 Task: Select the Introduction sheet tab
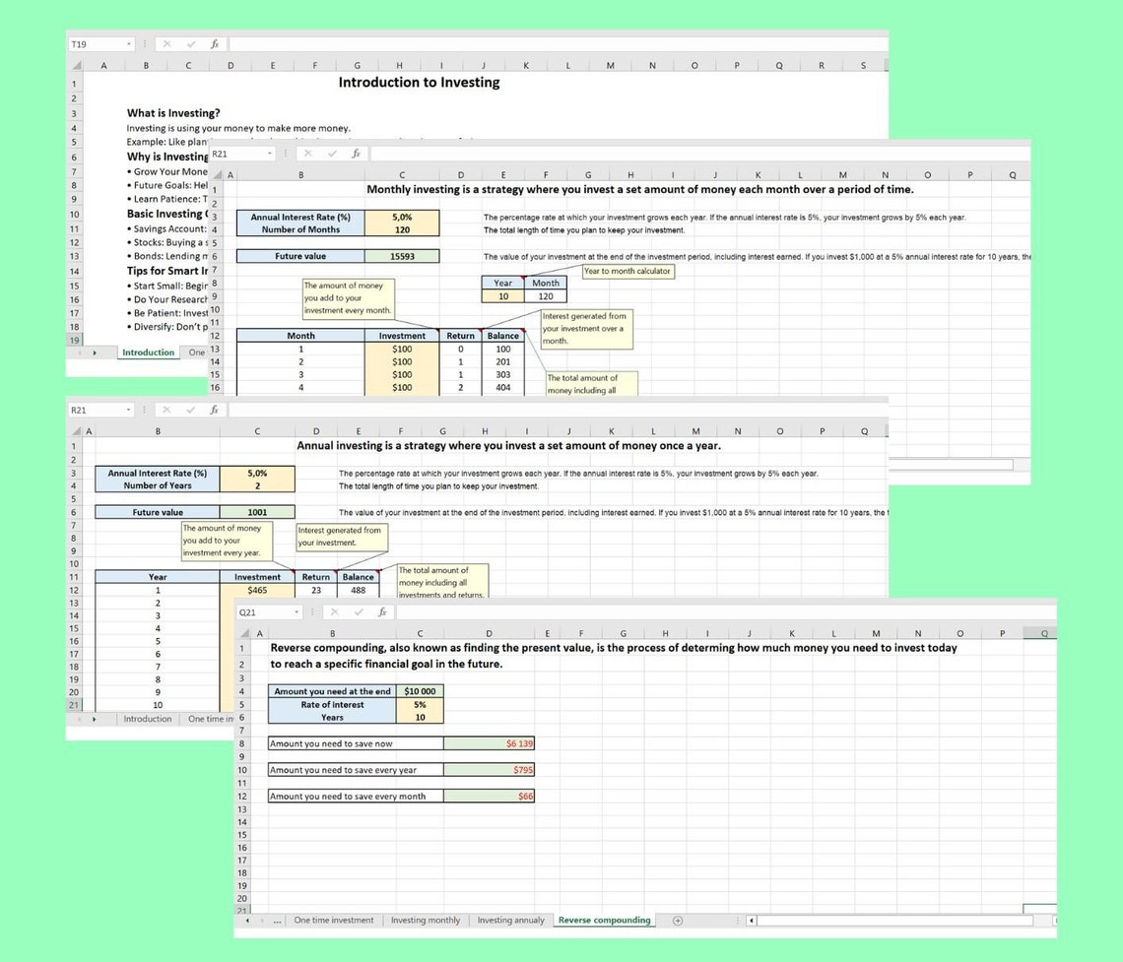148,352
